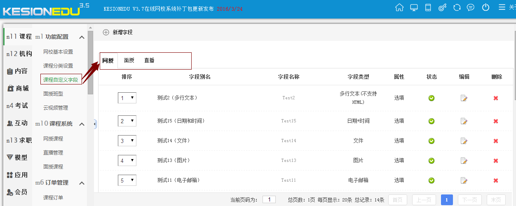Toggle status of 测试14（文件） field
Image resolution: width=516 pixels, height=206 pixels.
432,141
